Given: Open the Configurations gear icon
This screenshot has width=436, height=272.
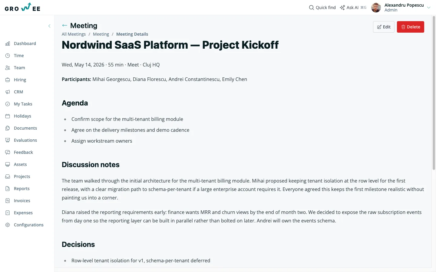Looking at the screenshot, I should 8,225.
